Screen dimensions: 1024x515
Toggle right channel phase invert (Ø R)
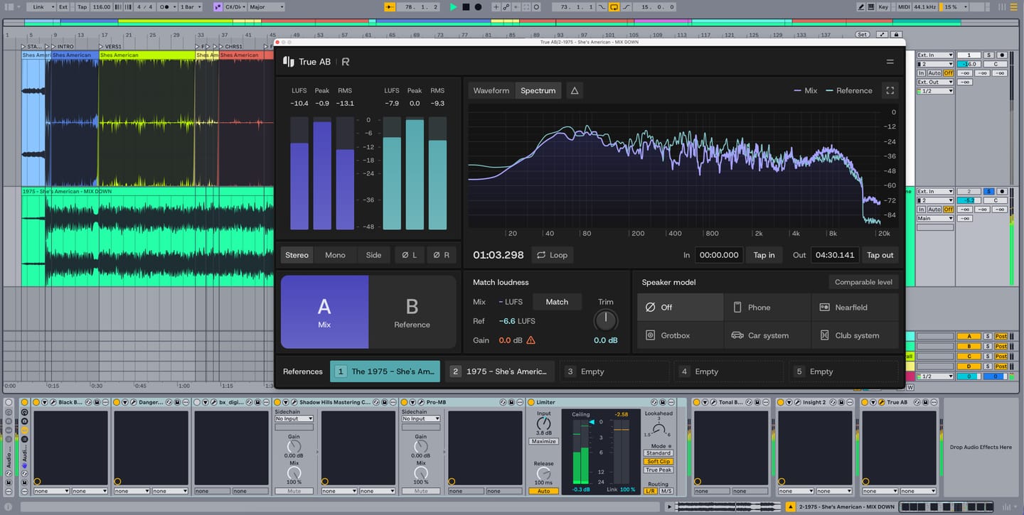[x=441, y=255]
